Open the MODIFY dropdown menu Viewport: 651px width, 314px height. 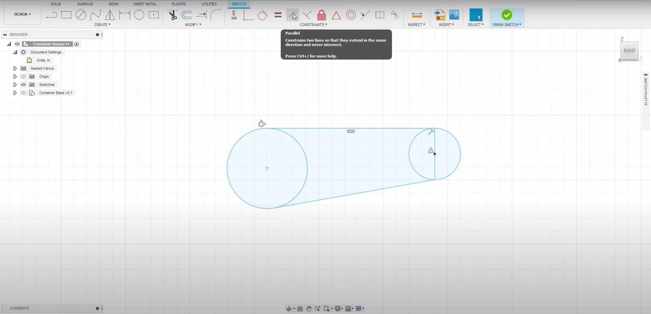[193, 25]
